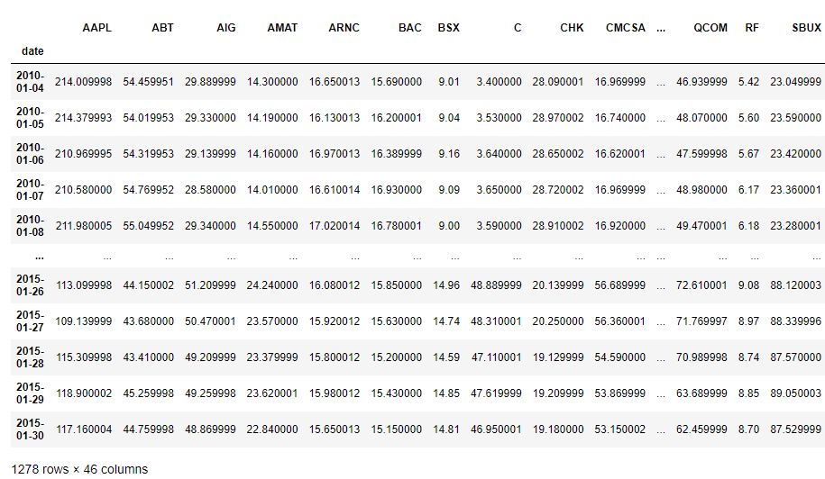
Task: Click the RF column header
Action: [752, 28]
